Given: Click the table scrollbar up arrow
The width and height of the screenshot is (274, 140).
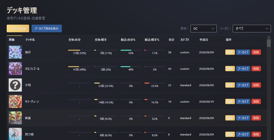Looking at the screenshot, I should coord(269,37).
